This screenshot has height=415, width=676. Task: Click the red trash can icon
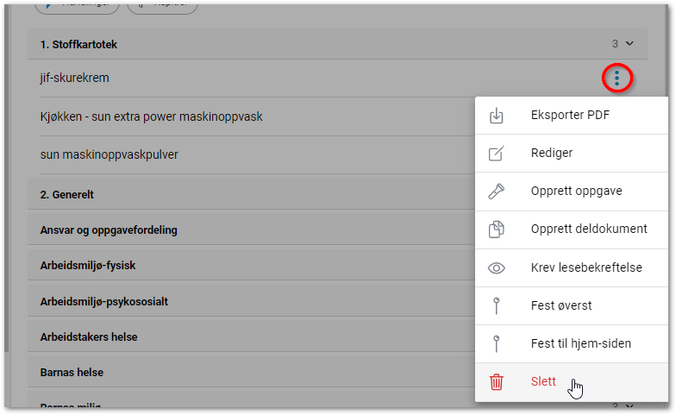coord(497,382)
